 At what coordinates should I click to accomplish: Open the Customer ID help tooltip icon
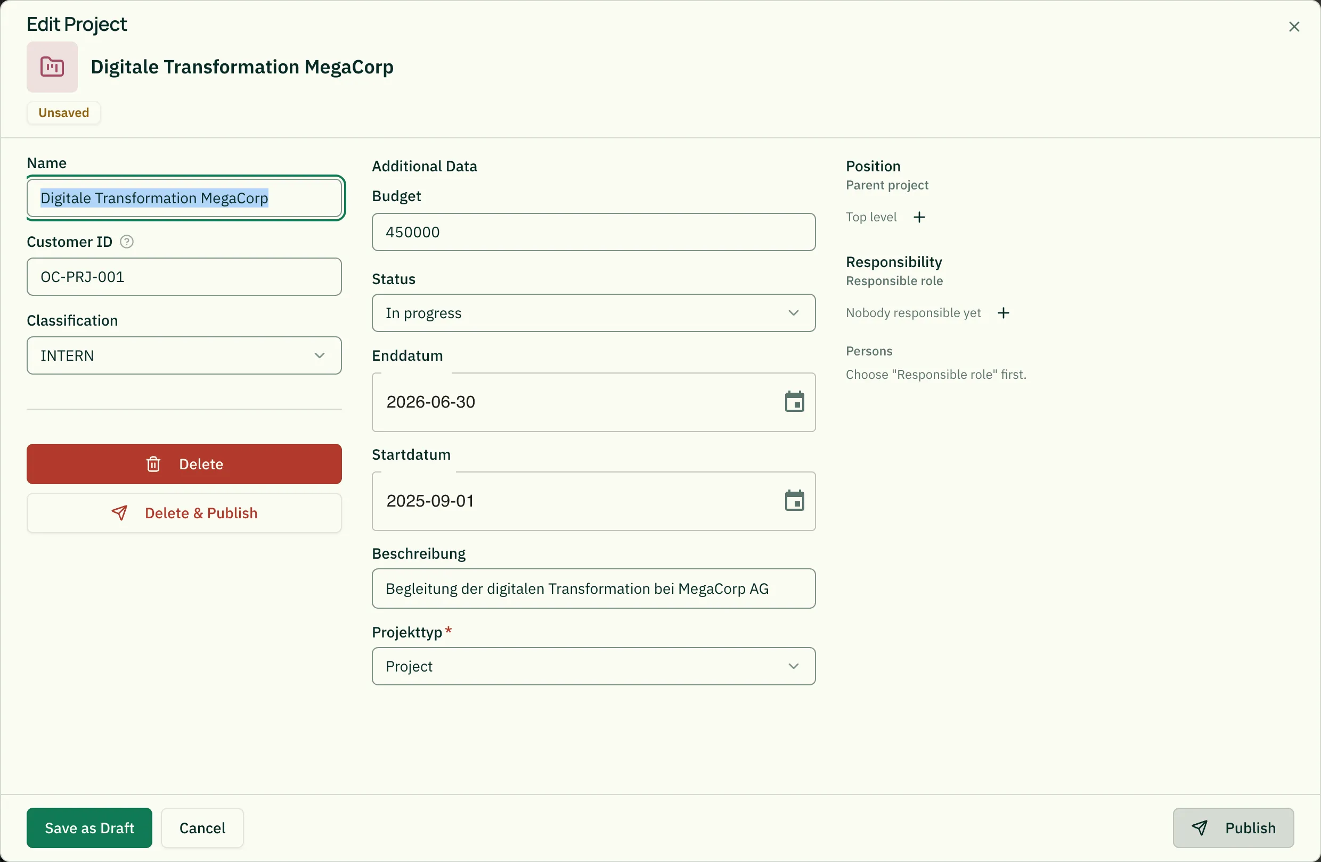tap(127, 242)
